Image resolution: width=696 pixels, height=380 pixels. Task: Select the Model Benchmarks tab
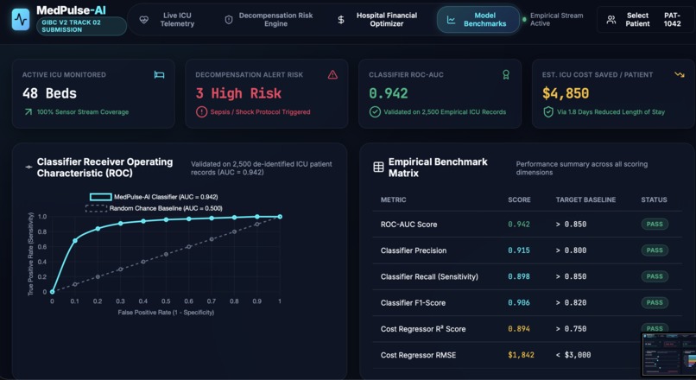(x=478, y=20)
